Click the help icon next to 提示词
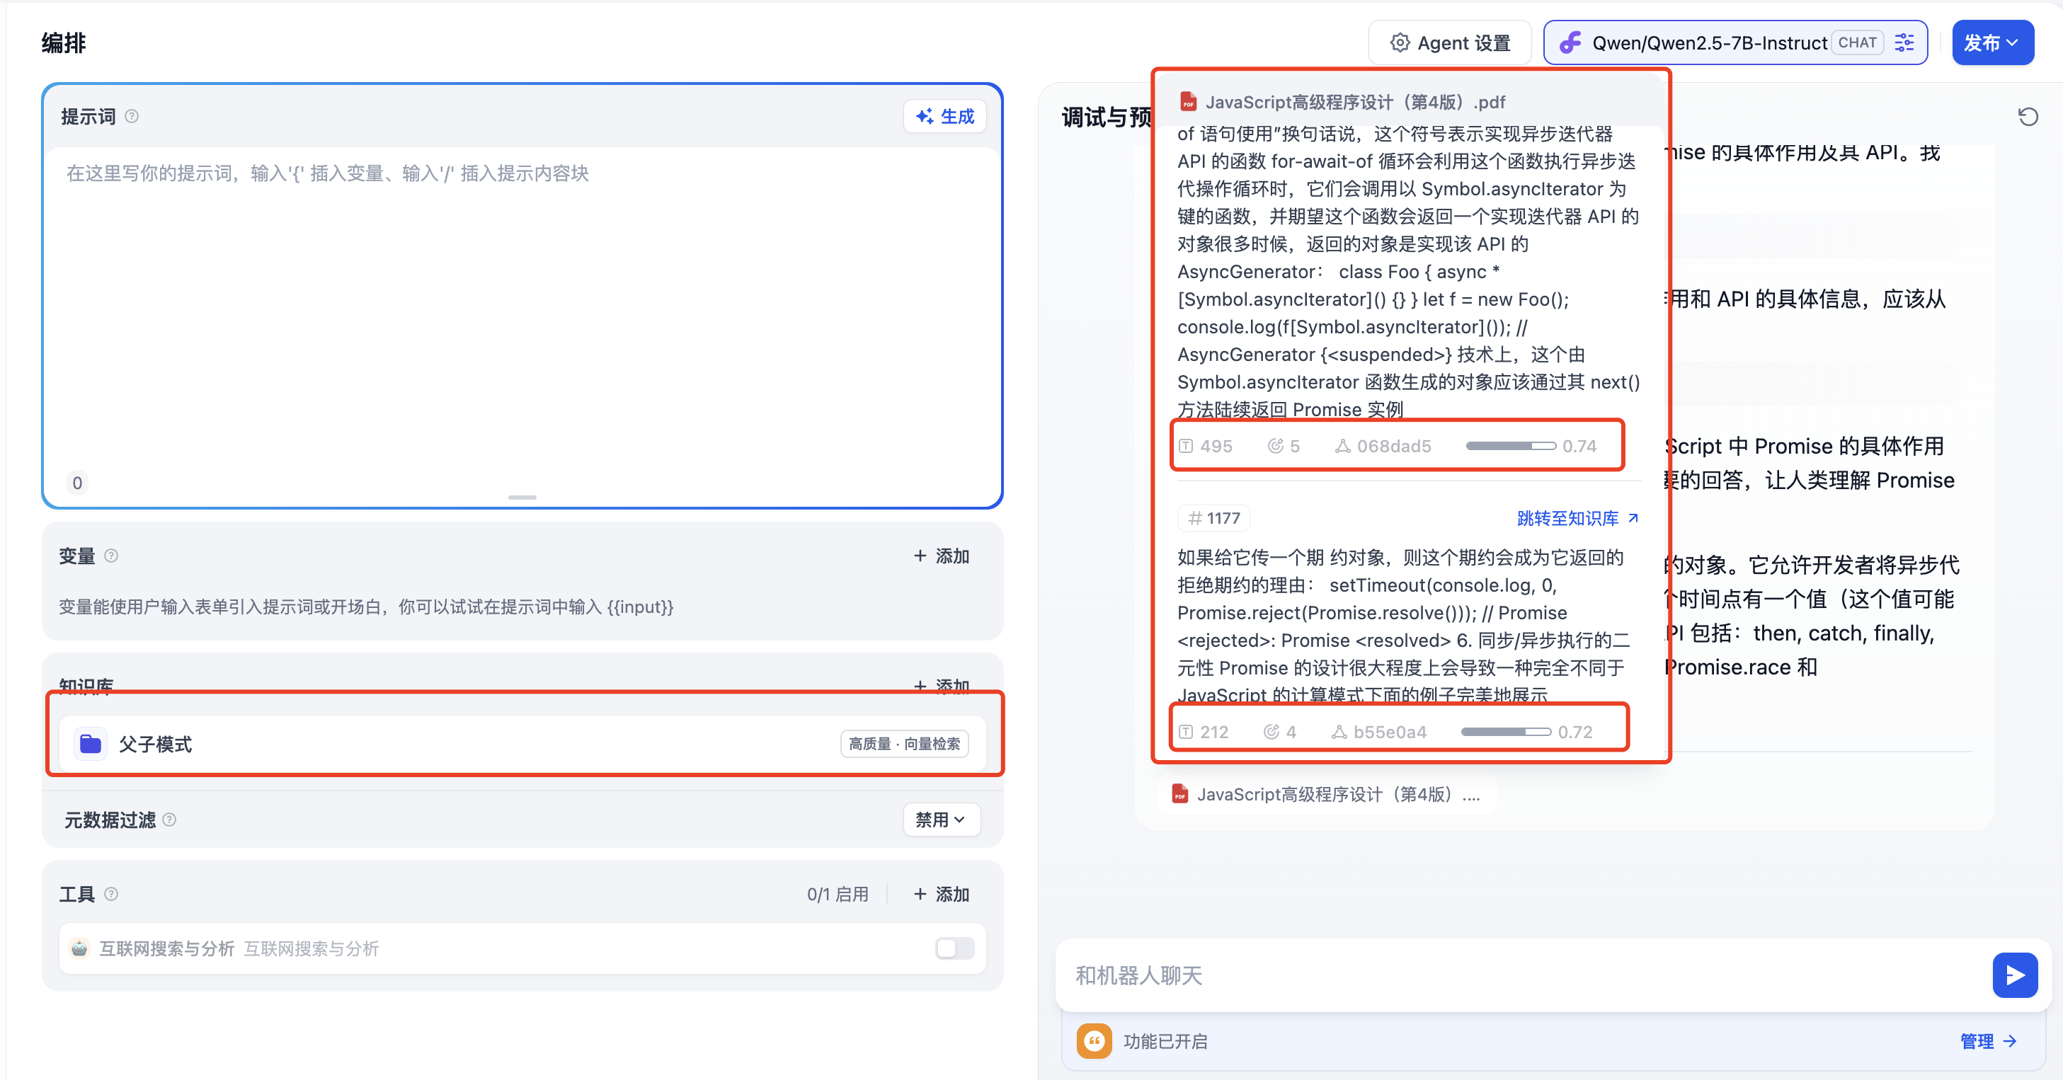The width and height of the screenshot is (2063, 1080). point(132,117)
